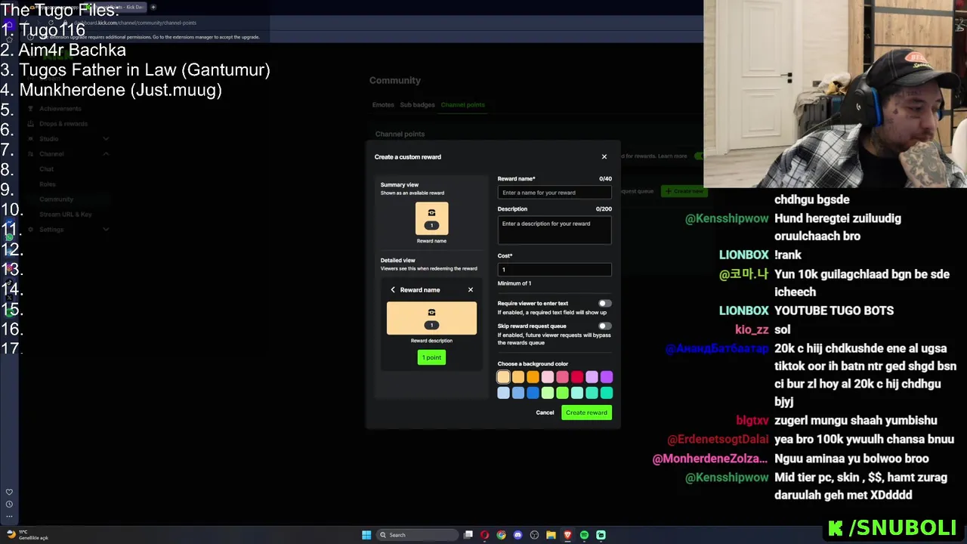Viewport: 967px width, 544px height.
Task: Open WhatsApp icon in the browser sidebar
Action: pyautogui.click(x=9, y=237)
